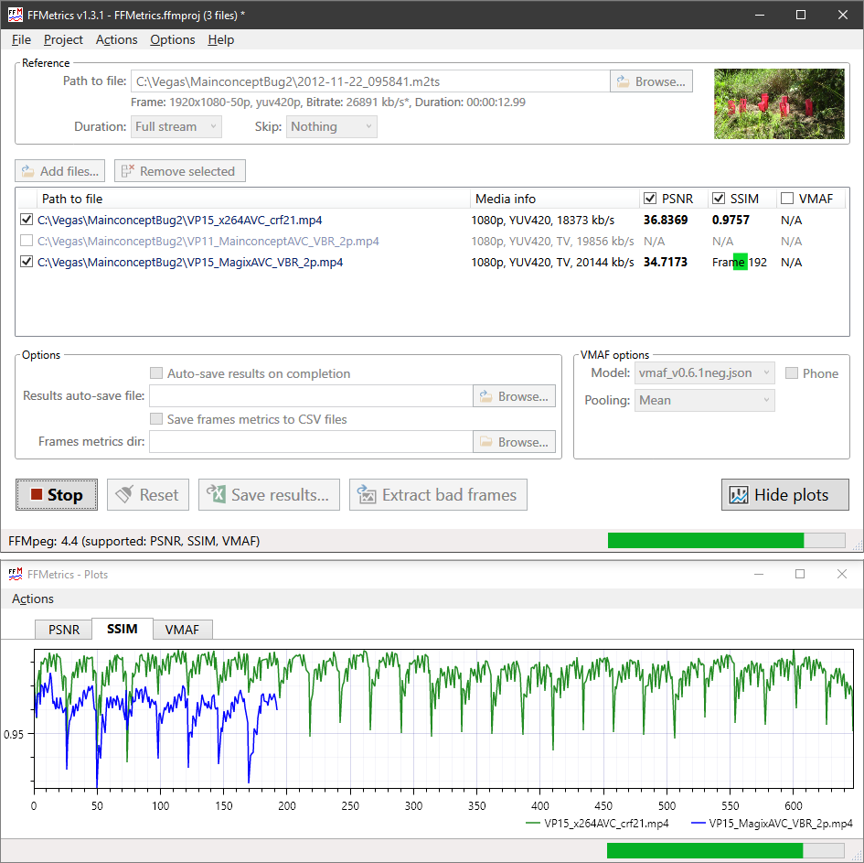Click the SSIM plot chart area
This screenshot has height=863, width=864.
click(443, 718)
